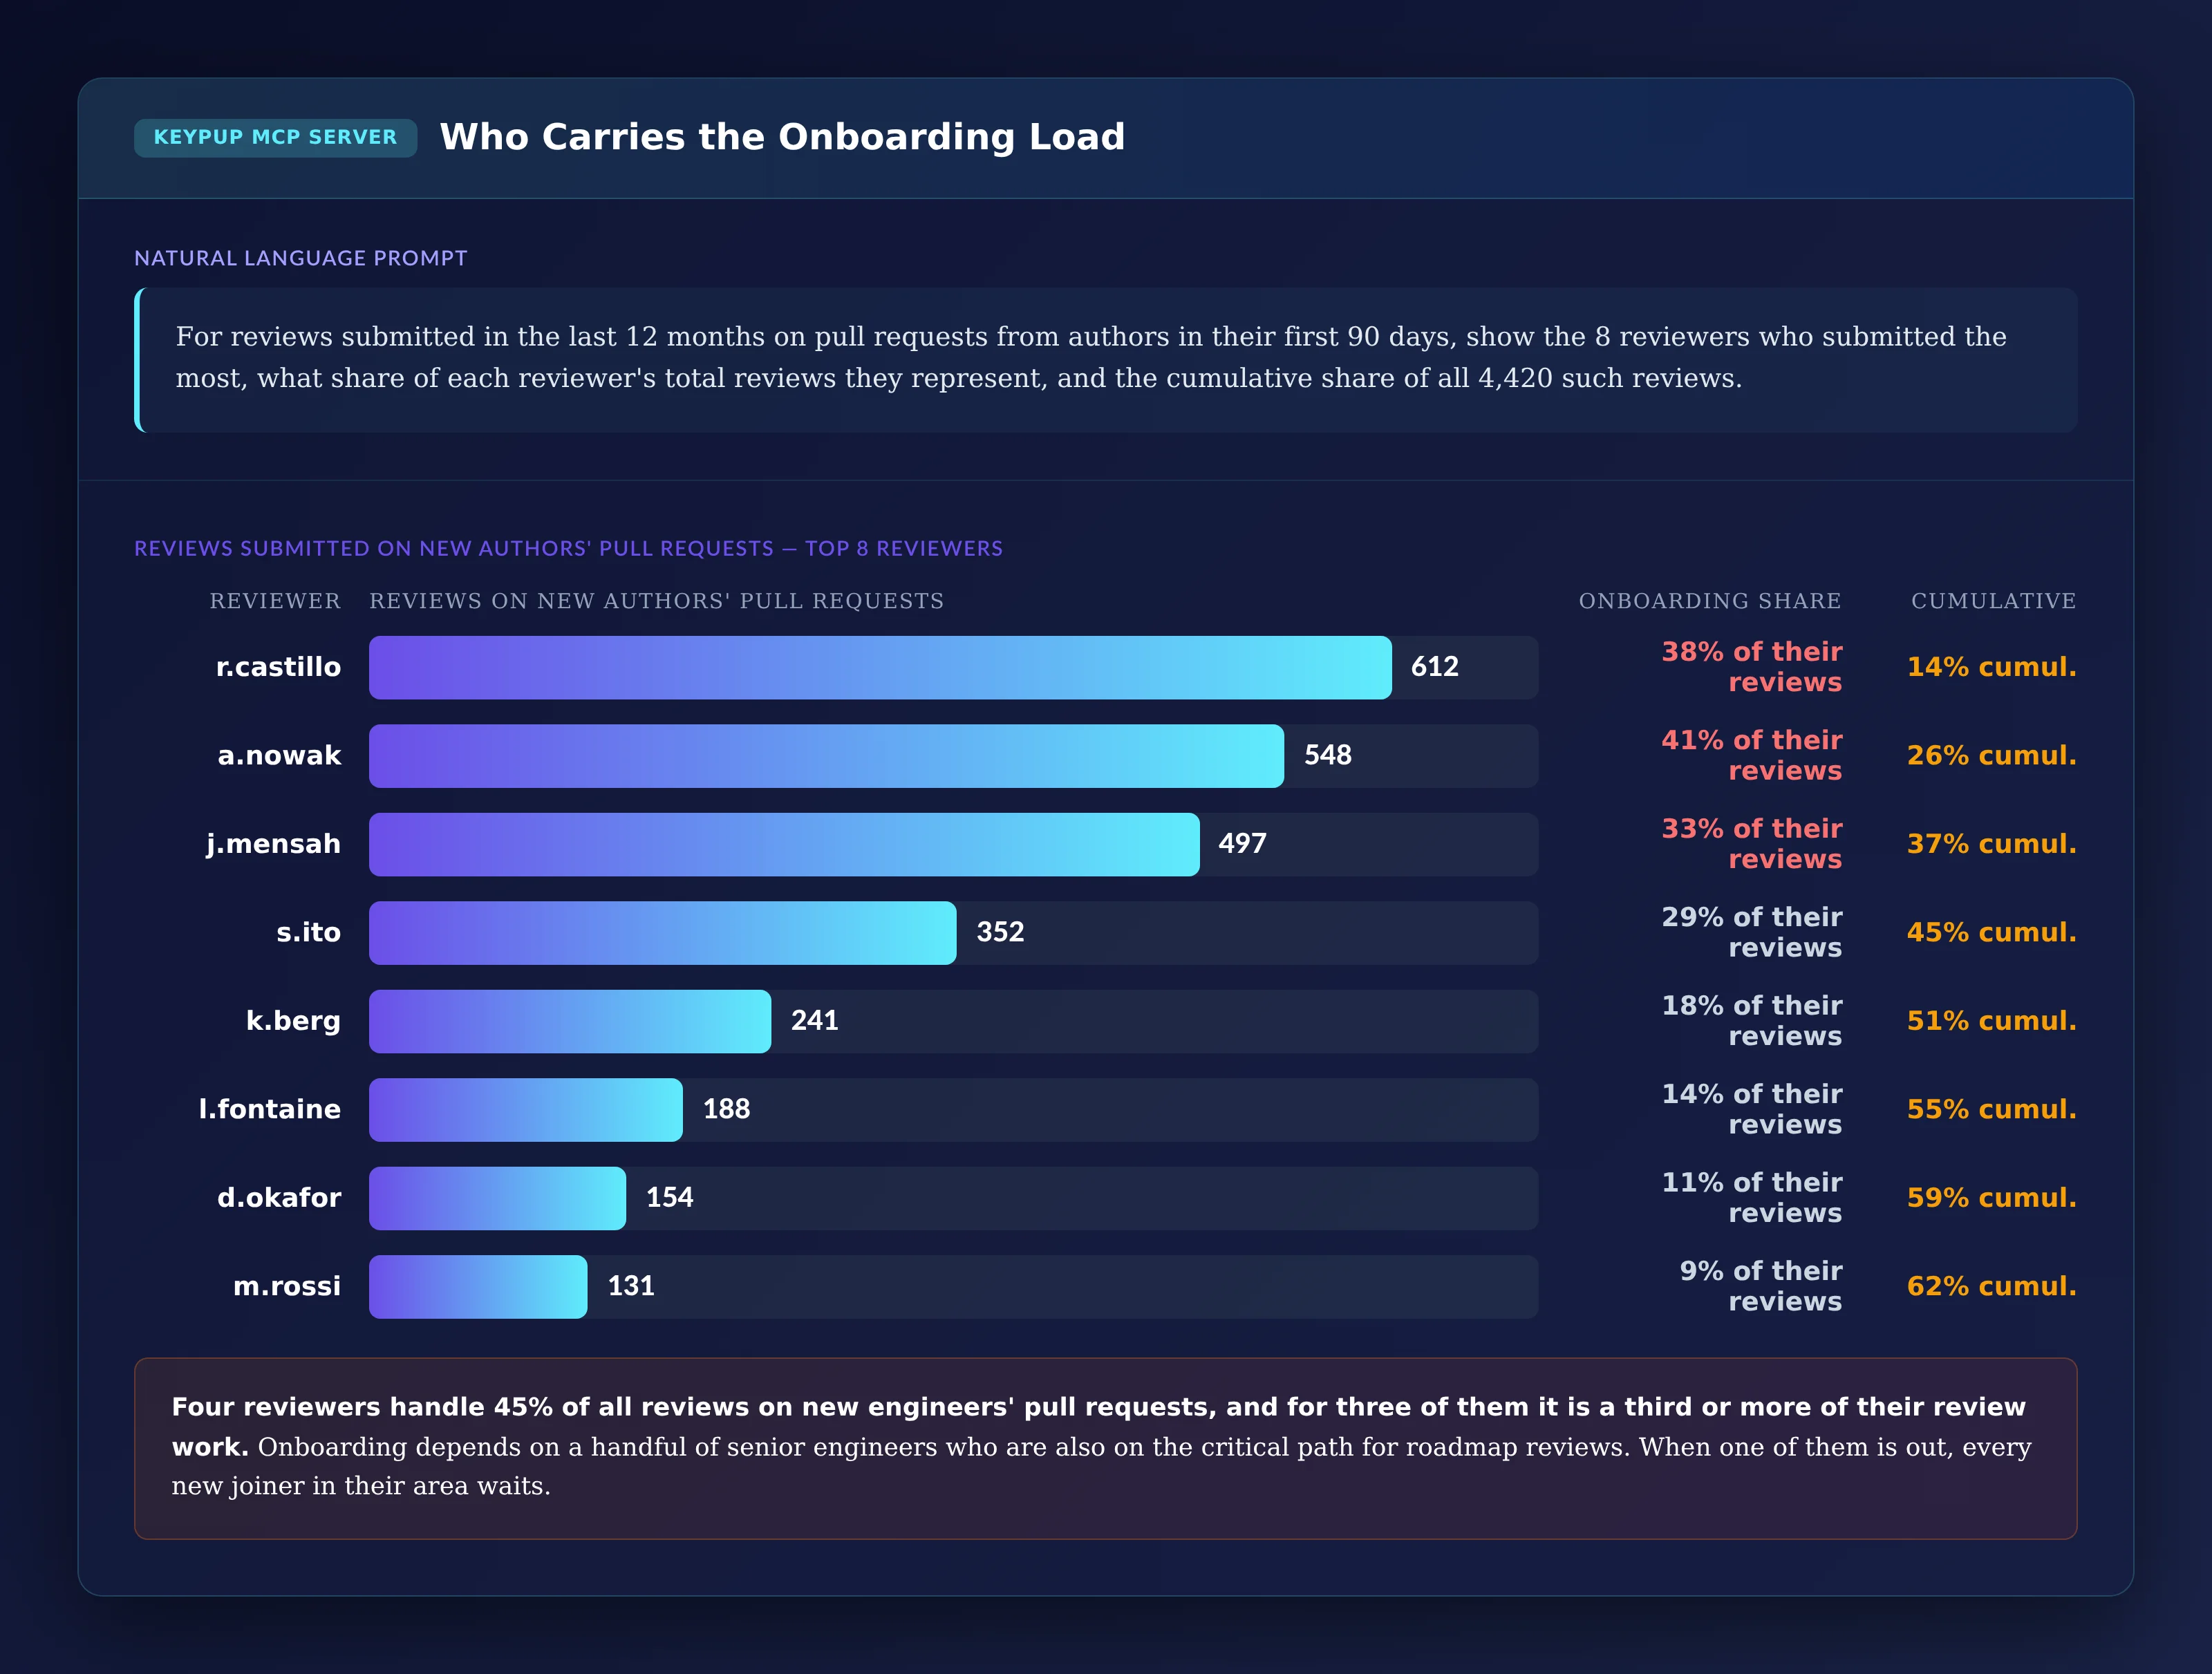The width and height of the screenshot is (2212, 1674).
Task: Click the value 131
Action: tap(631, 1286)
